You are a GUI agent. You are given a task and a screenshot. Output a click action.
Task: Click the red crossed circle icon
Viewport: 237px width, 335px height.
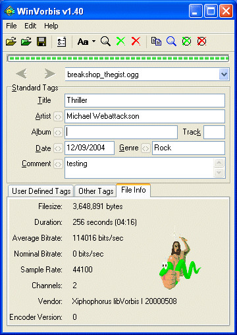click(x=201, y=42)
